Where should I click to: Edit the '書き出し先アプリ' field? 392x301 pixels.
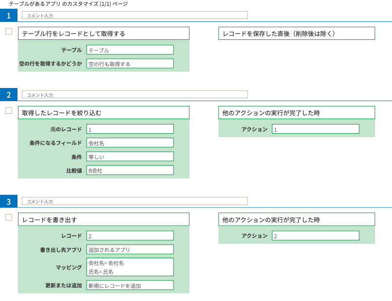(130, 249)
